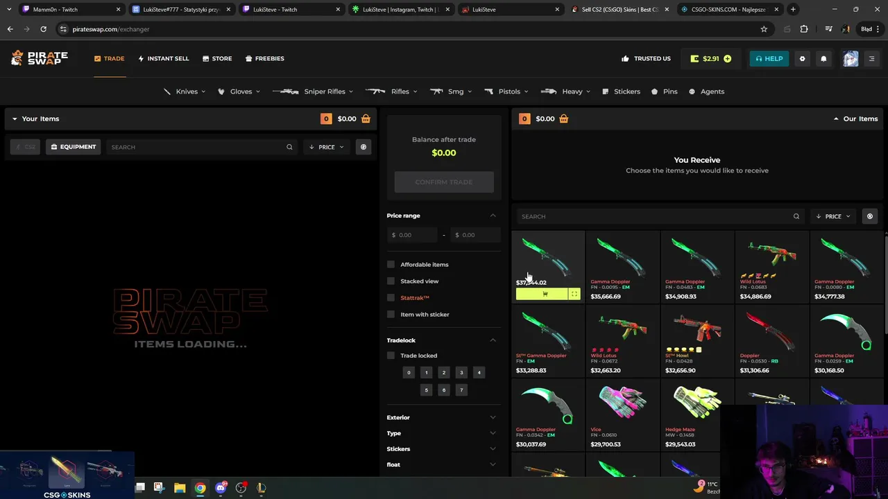Collapse the Tradelock section
Image resolution: width=888 pixels, height=499 pixels.
pyautogui.click(x=493, y=340)
